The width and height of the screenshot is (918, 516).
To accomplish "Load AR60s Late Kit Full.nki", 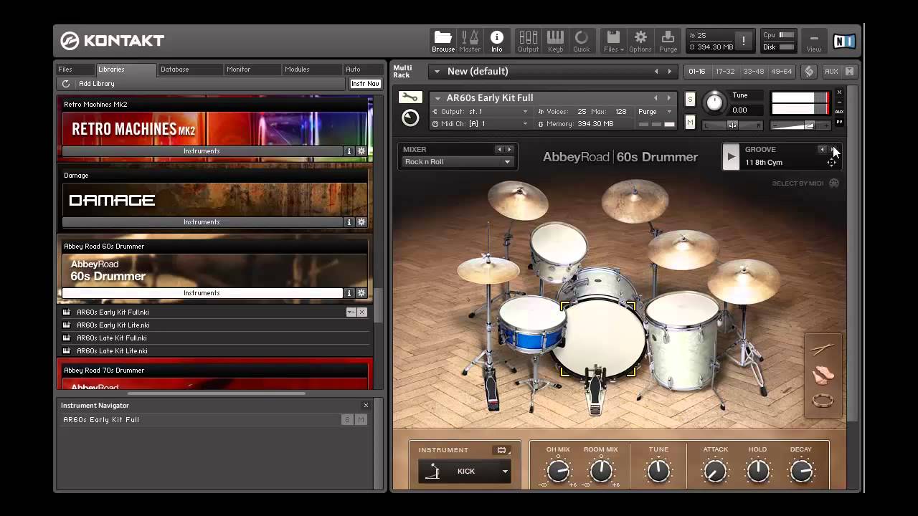I will (x=112, y=338).
